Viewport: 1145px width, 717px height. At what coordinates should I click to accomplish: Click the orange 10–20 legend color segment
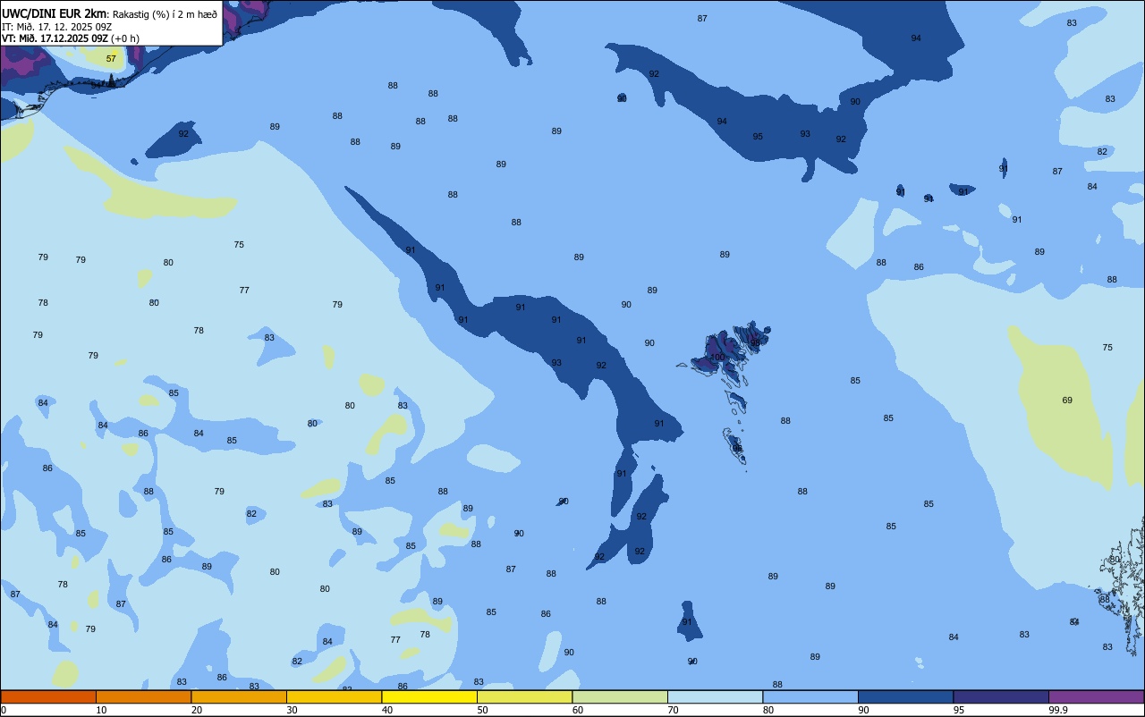pos(143,696)
